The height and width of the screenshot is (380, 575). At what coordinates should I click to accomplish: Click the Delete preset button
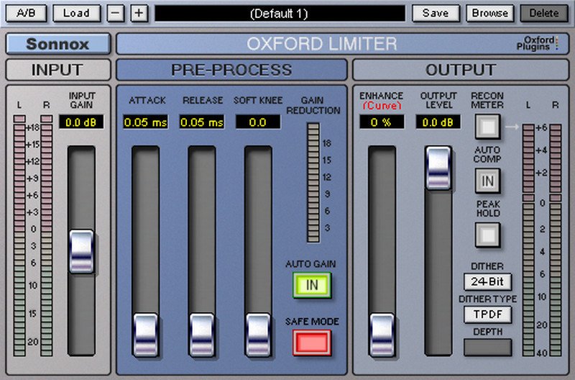click(x=543, y=13)
